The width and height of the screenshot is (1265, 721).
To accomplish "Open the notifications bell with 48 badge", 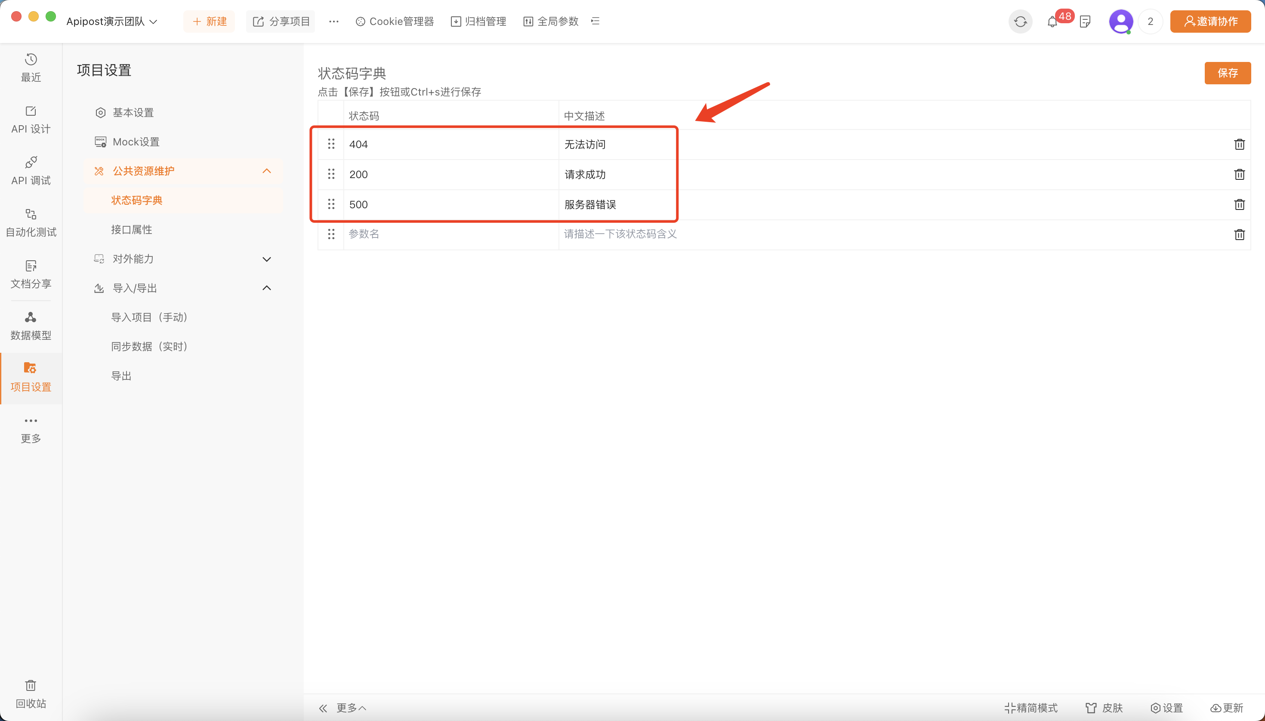I will pyautogui.click(x=1052, y=22).
